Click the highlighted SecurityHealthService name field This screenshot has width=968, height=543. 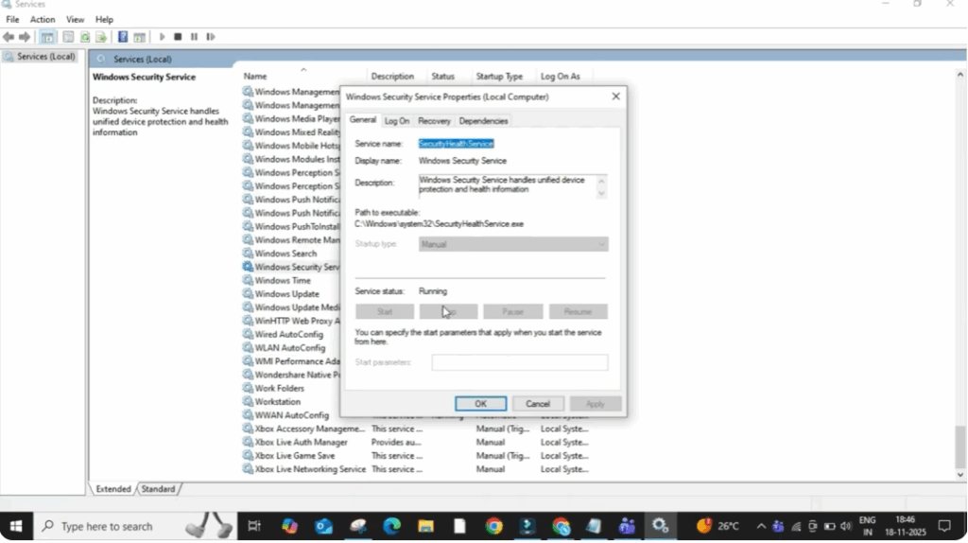pos(457,143)
